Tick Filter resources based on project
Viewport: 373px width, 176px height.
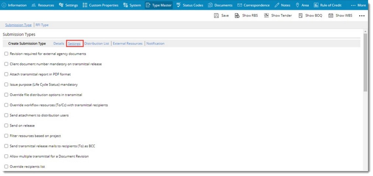click(6, 136)
